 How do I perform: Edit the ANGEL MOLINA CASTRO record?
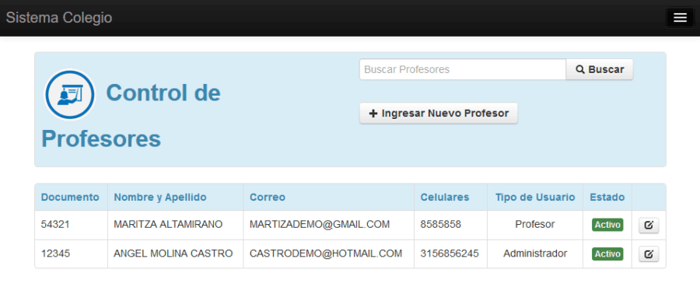pyautogui.click(x=649, y=254)
